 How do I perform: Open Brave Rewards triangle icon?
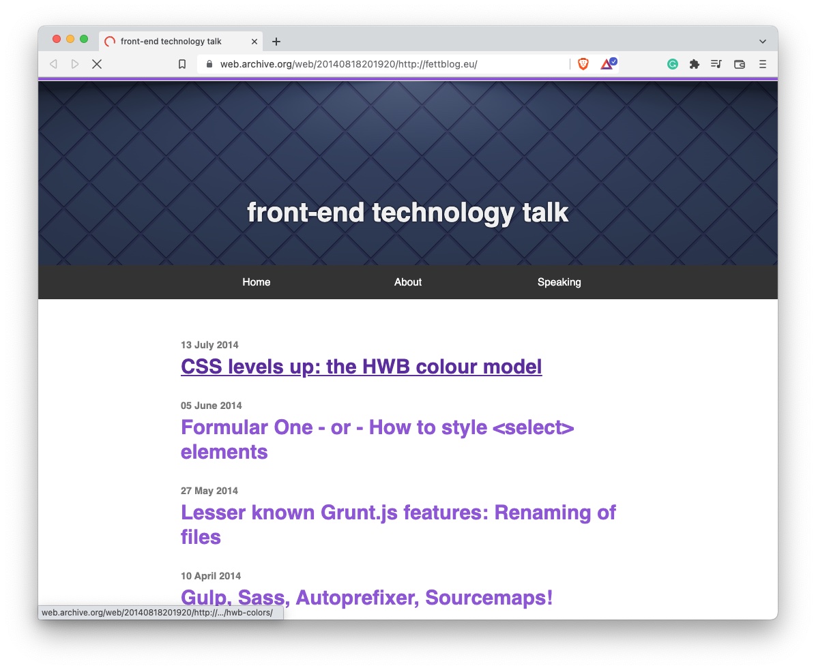pos(606,63)
